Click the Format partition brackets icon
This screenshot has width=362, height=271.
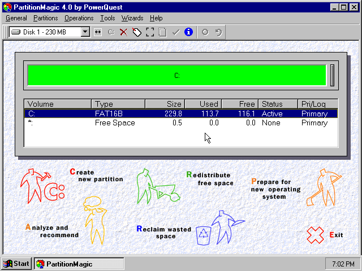150,32
